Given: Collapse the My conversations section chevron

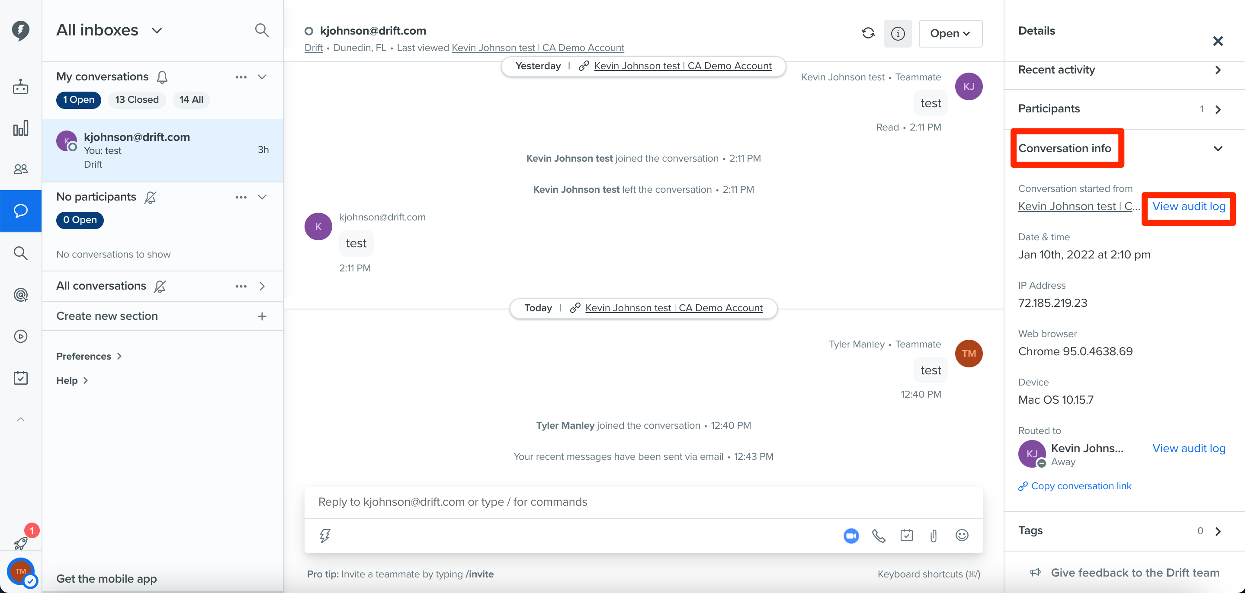Looking at the screenshot, I should pyautogui.click(x=262, y=77).
